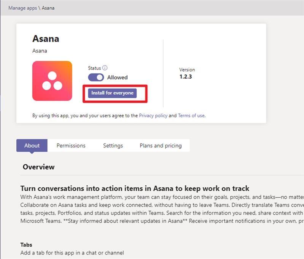
Task: Click the Asana breadcrumb item
Action: (48, 8)
